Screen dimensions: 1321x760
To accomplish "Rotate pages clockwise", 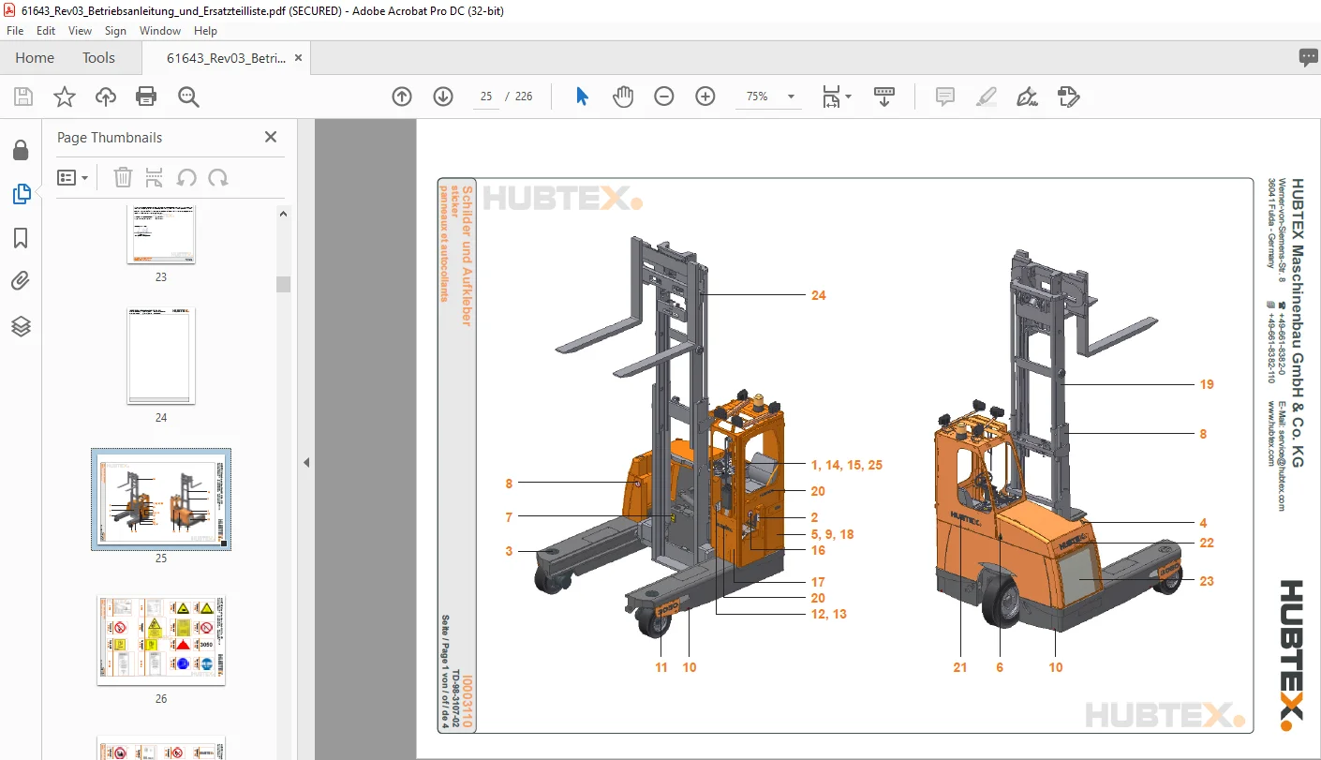I will [x=218, y=177].
